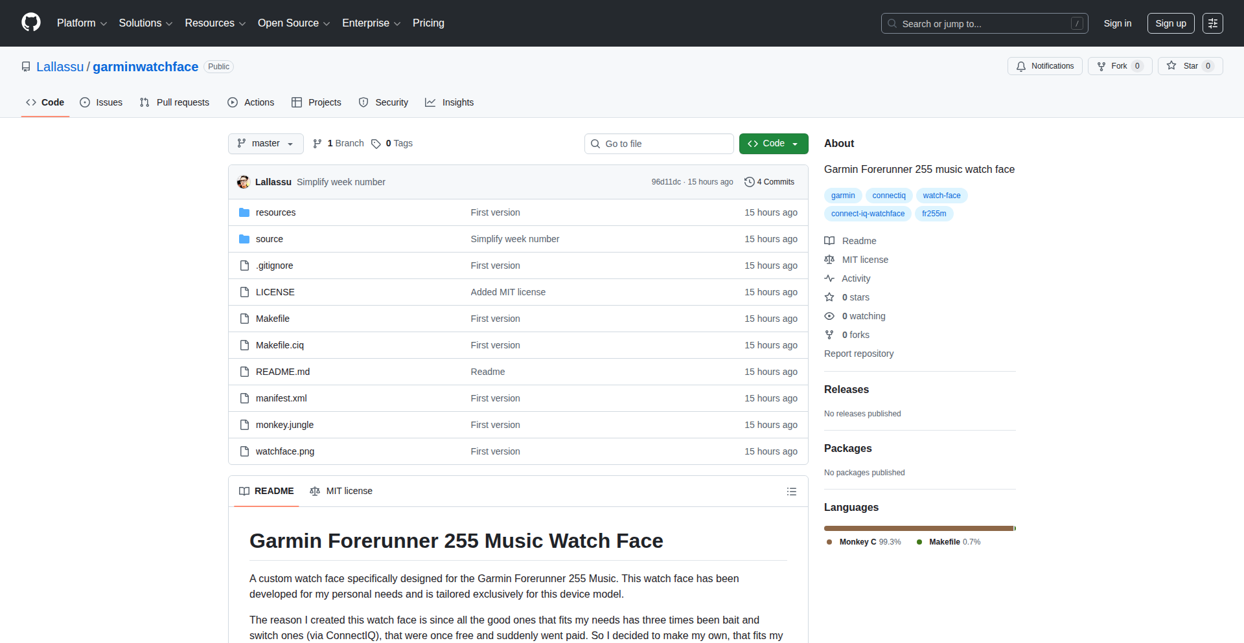Click the README.md file icon
This screenshot has height=643, width=1244.
click(244, 372)
